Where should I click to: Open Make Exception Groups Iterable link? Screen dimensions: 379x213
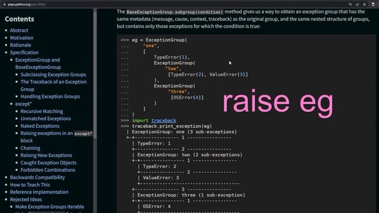click(50, 206)
